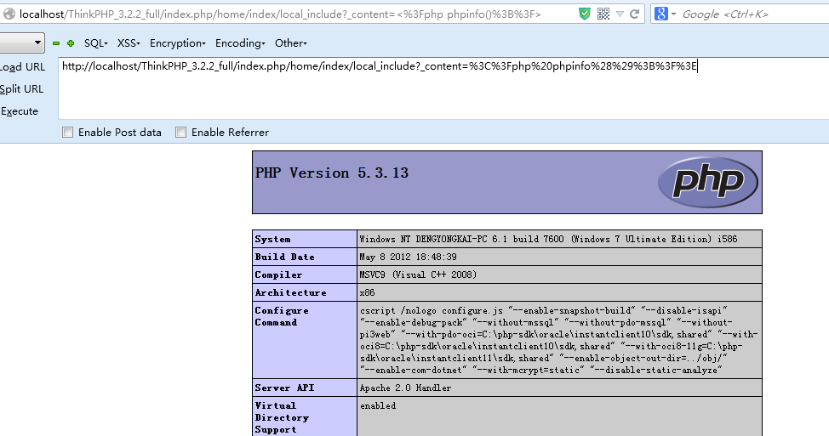Viewport: 829px width, 436px height.
Task: Click the Windows NT DENGYONGKAI-PC system value
Action: [548, 239]
